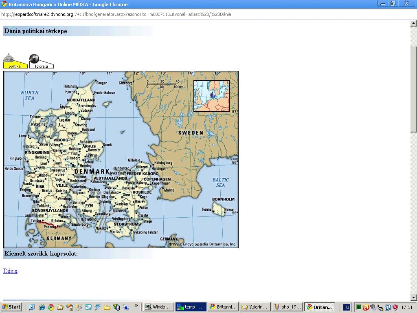Switch to the first Britanni... Chrome taskbar button
Viewport: 417px width, 313px height.
[x=223, y=307]
